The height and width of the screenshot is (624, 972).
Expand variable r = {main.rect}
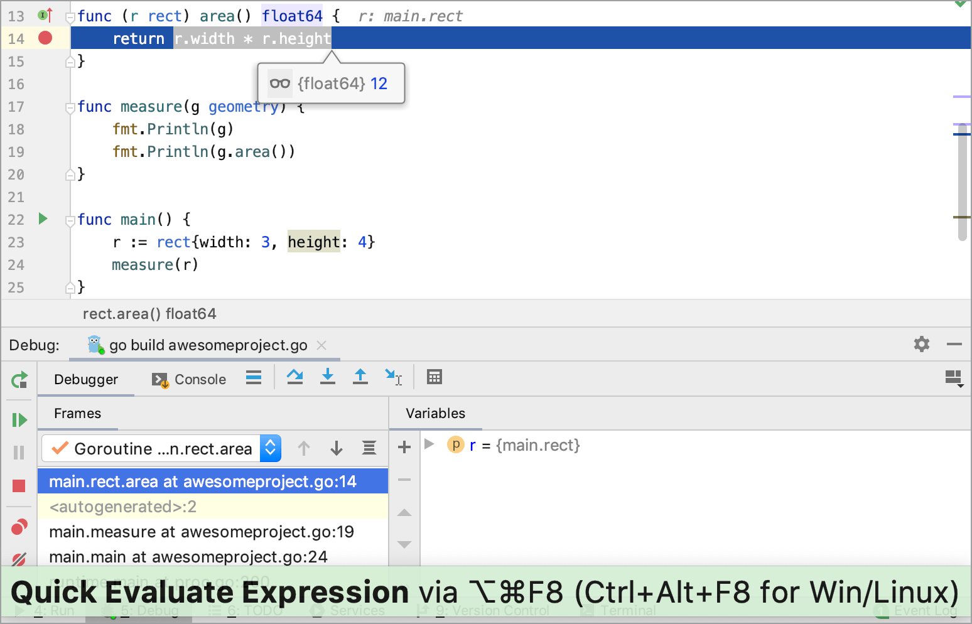coord(429,444)
